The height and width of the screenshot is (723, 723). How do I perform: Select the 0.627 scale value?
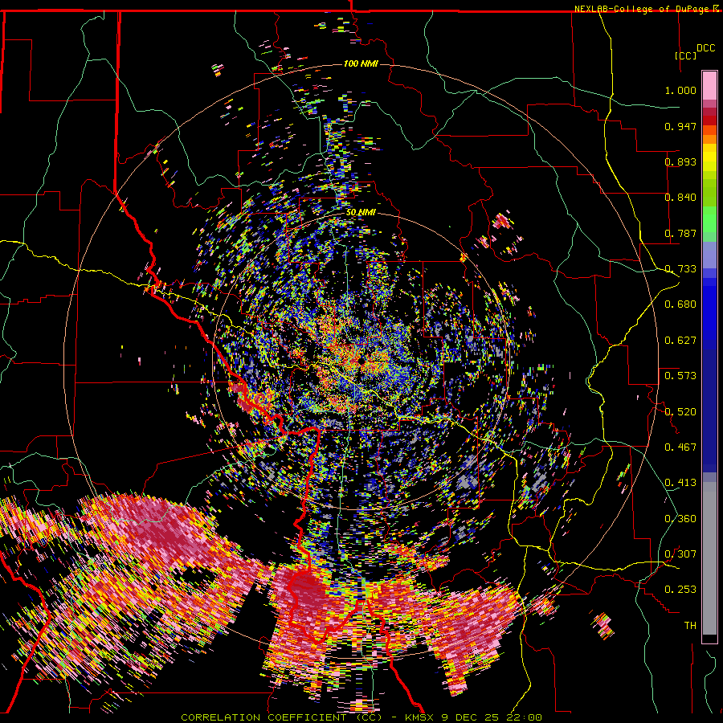[x=680, y=341]
